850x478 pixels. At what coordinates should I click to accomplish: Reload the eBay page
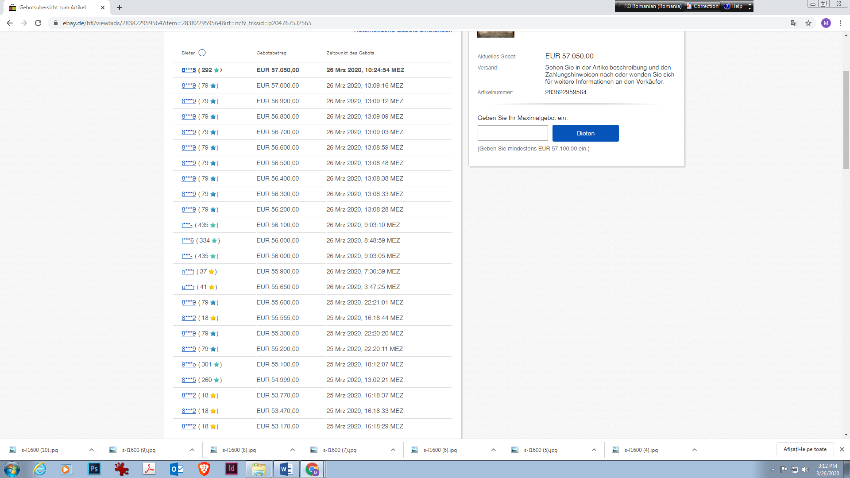[38, 23]
